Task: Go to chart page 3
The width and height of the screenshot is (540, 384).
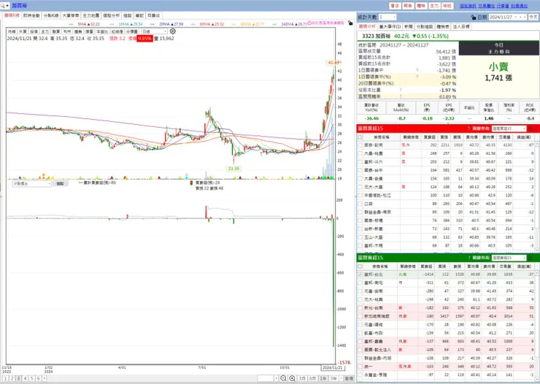Action: 18,378
